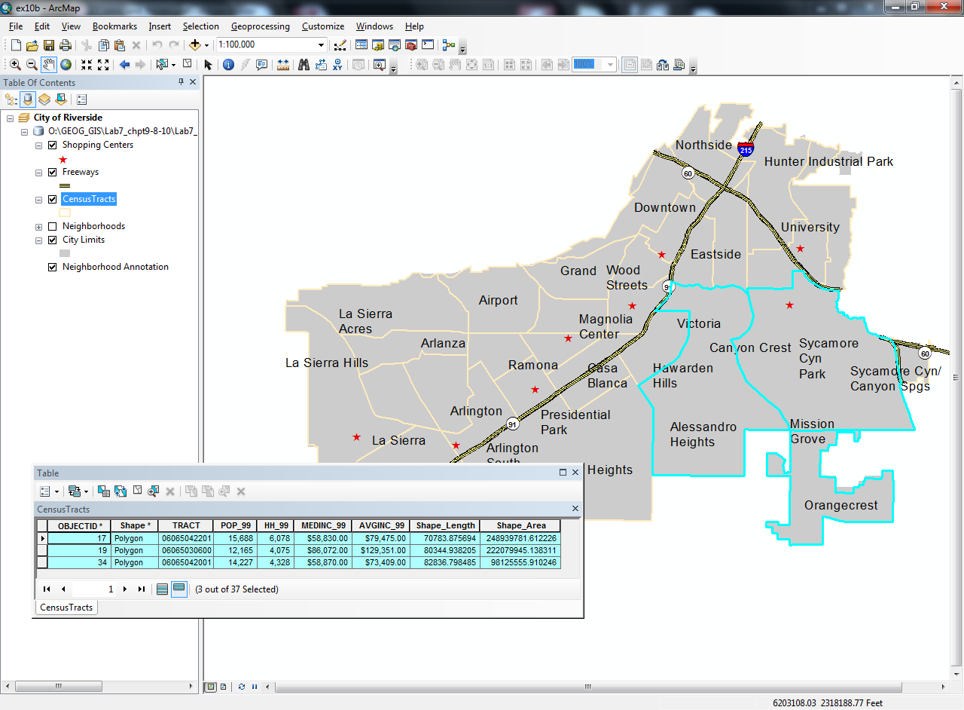Click the Shopping Centers red star symbol
Screen dimensions: 964x710
pos(63,159)
